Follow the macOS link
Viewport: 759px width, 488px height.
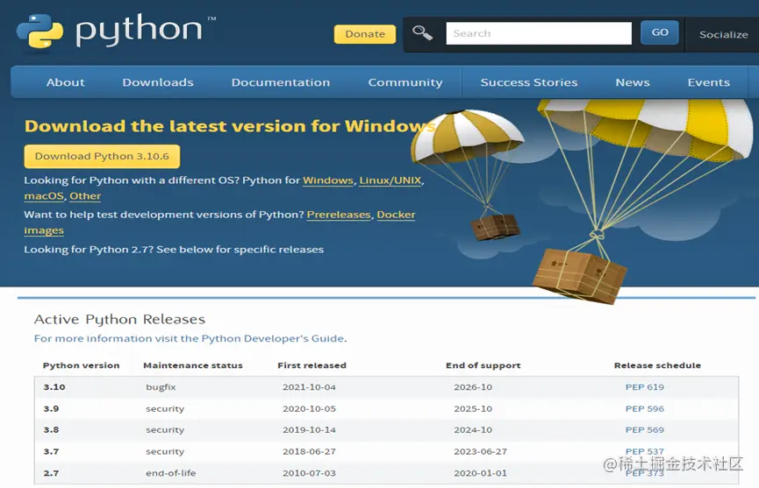pyautogui.click(x=44, y=196)
